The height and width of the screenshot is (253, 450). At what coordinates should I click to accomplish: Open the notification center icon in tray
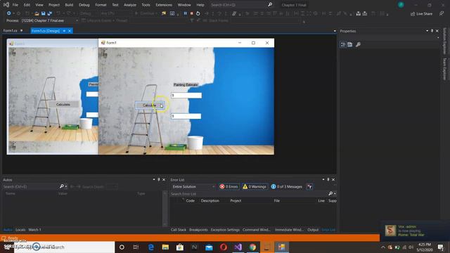click(441, 247)
